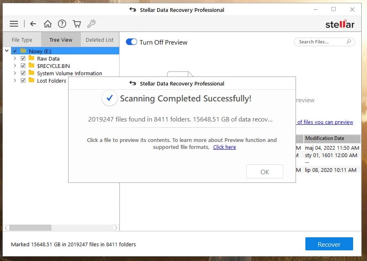Image resolution: width=367 pixels, height=261 pixels.
Task: Expand the Lost Folders node
Action: [15, 81]
